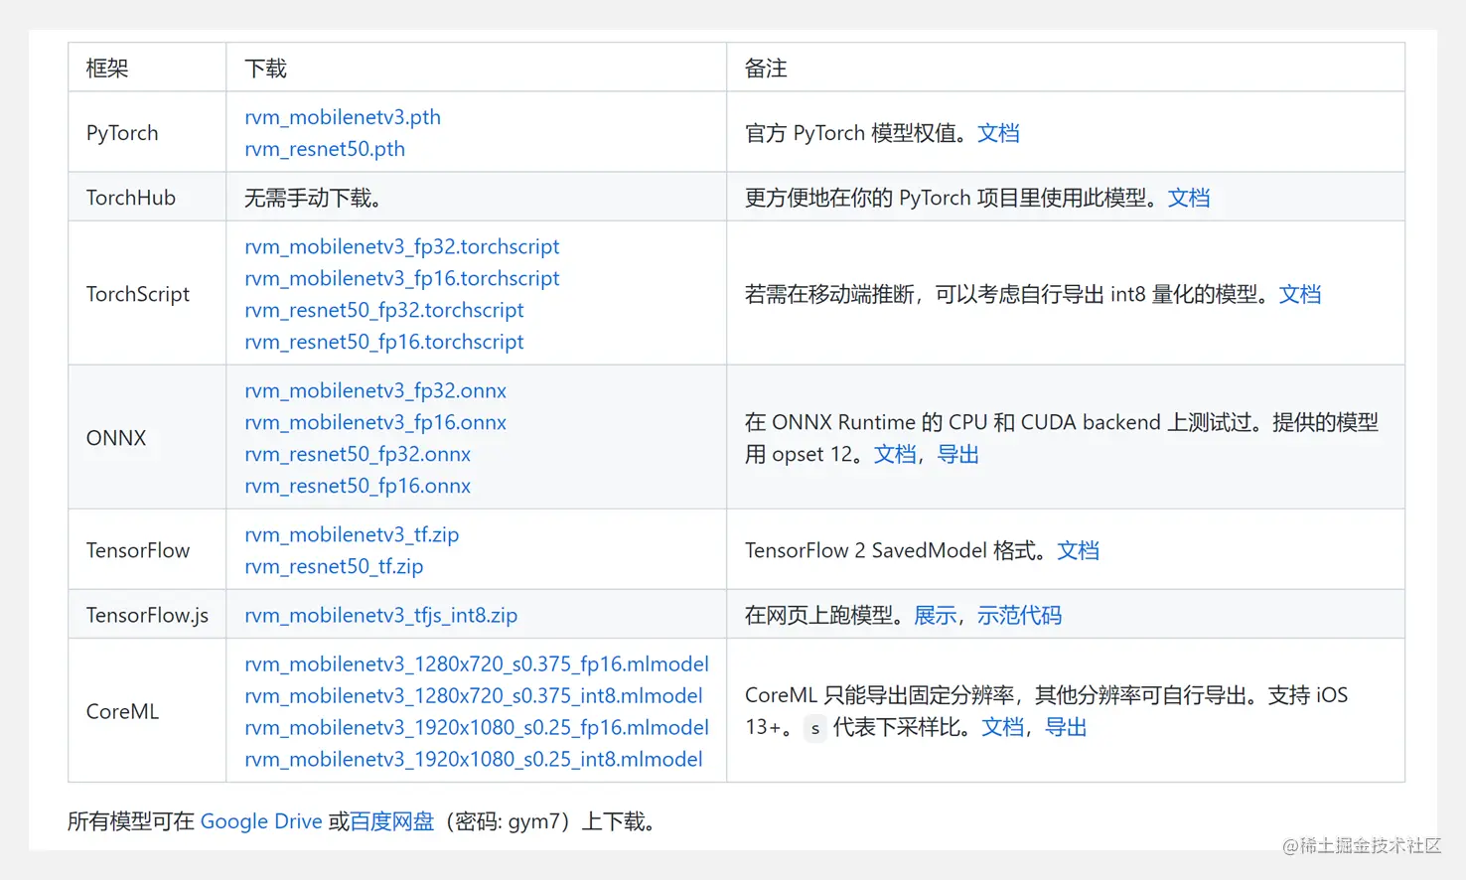
Task: Download rvm_resnet50_fp16.onnx
Action: [358, 486]
